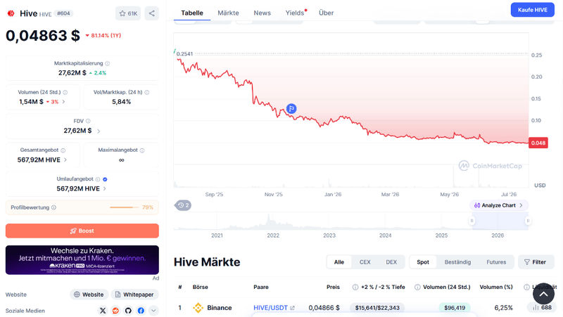Open the GitHub social media icon
The image size is (563, 317).
128,311
